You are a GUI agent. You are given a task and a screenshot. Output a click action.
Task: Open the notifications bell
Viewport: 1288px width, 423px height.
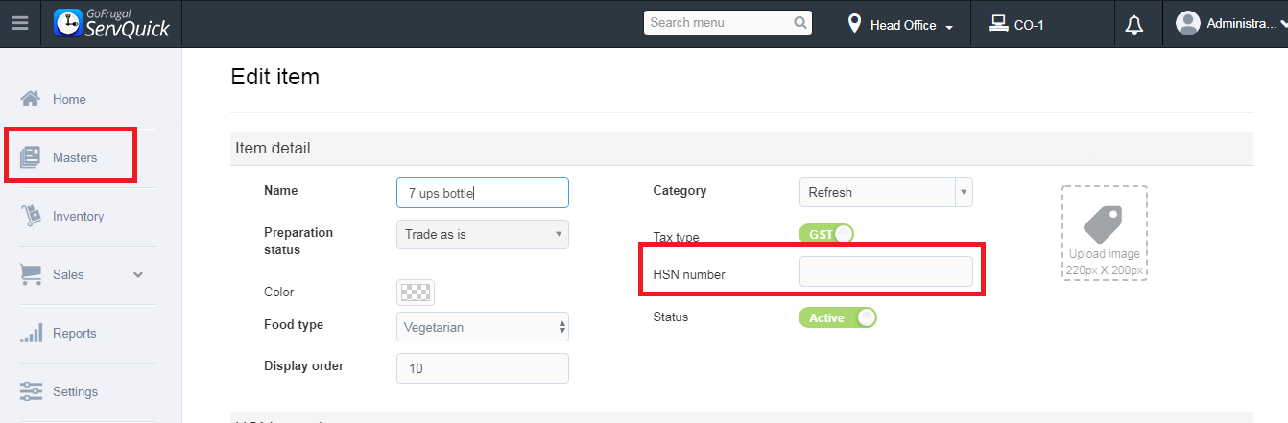(1133, 24)
